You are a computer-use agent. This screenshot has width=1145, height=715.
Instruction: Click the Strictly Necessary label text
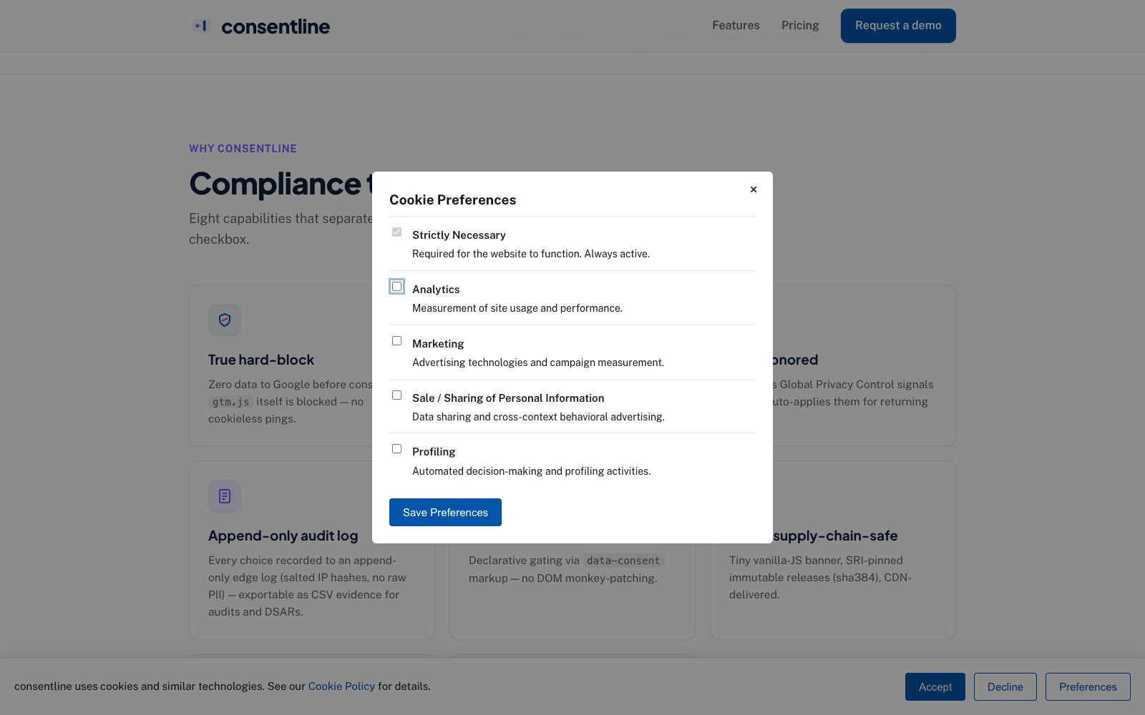pos(459,235)
